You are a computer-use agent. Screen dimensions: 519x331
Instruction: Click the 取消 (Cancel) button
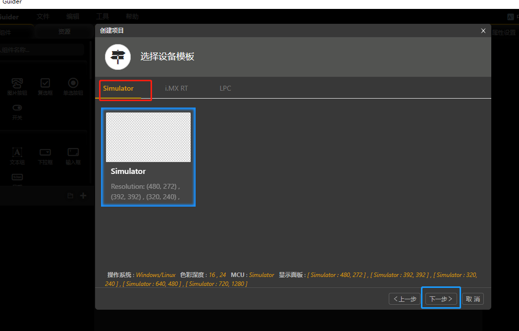pyautogui.click(x=472, y=298)
